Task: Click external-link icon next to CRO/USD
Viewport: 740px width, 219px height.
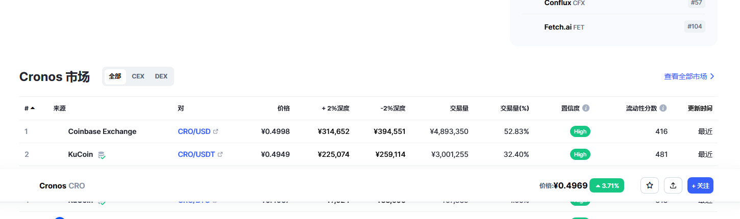Action: [215, 131]
